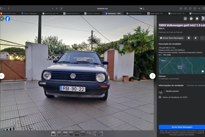Reload the page
The image size is (205, 137).
(x=143, y=8)
